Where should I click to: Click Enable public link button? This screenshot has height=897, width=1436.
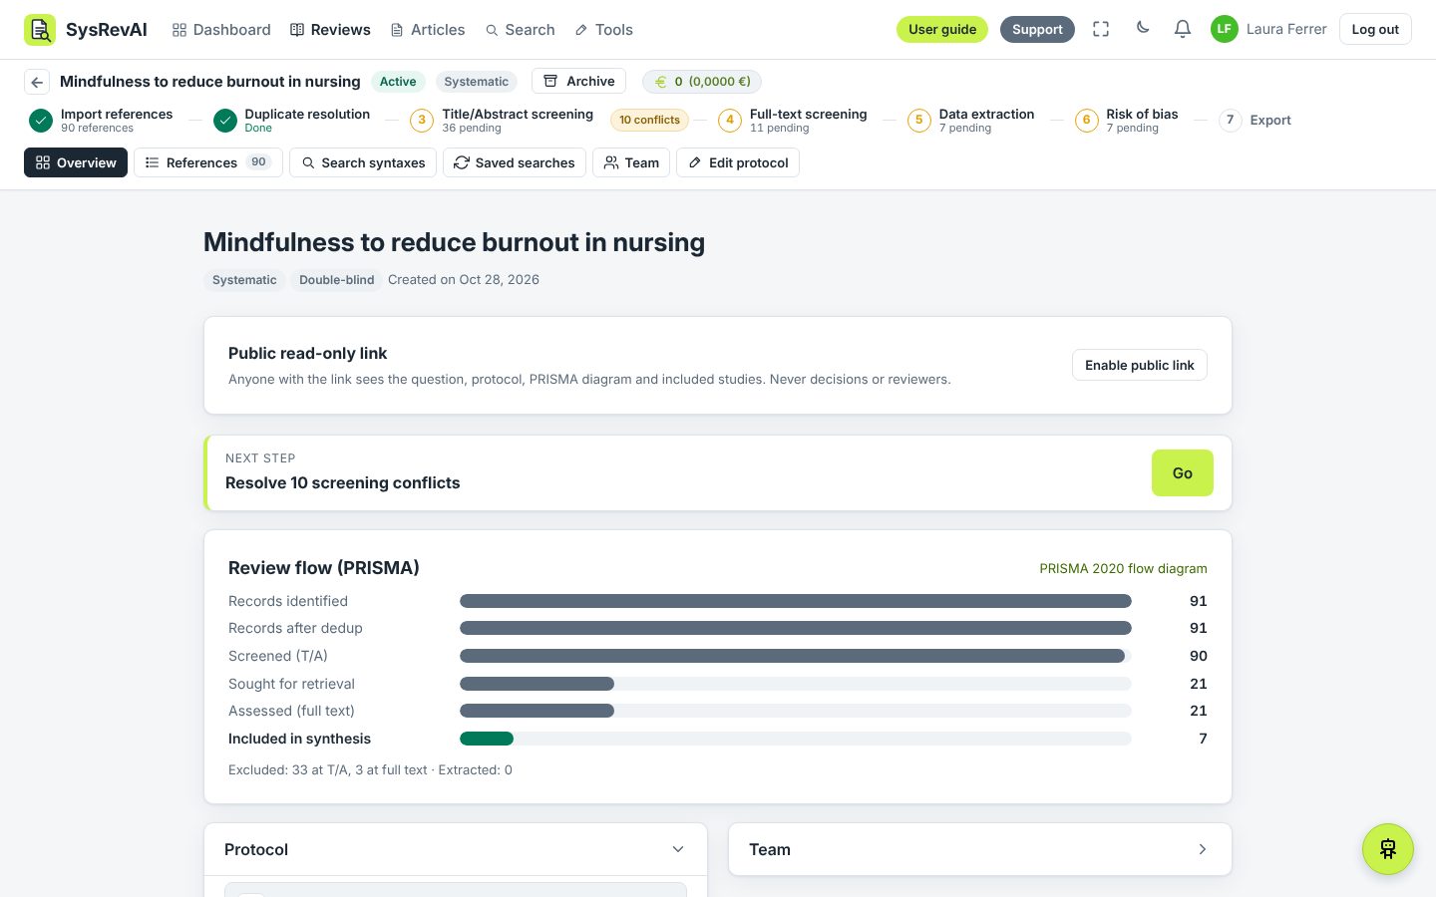(x=1140, y=365)
